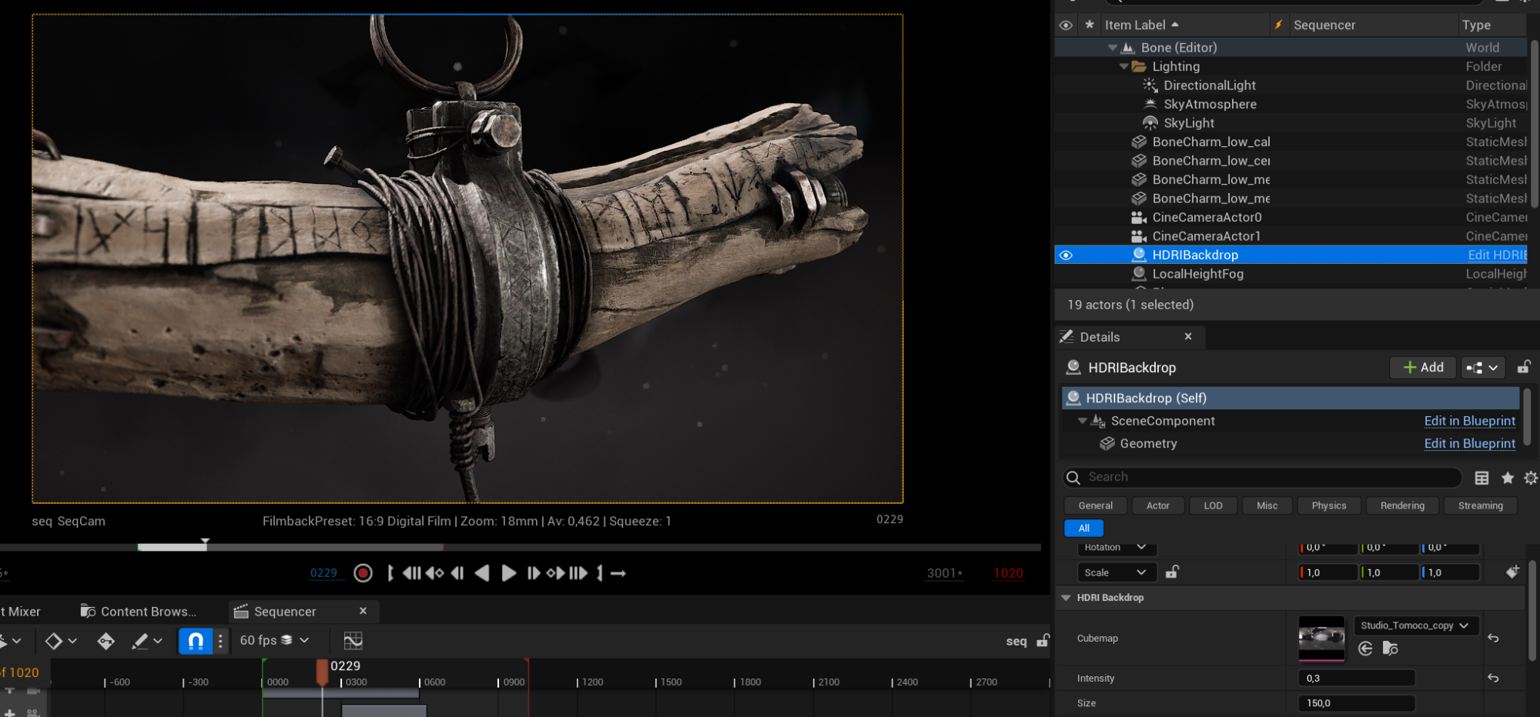Screen dimensions: 1540x717
Task: Click Edit in Blueprint for SceneComponent
Action: pos(1469,421)
